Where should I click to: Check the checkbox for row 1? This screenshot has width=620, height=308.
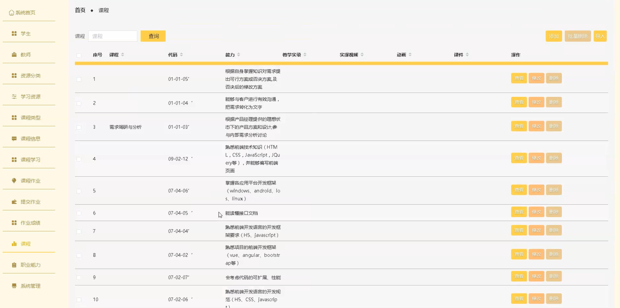pos(79,79)
